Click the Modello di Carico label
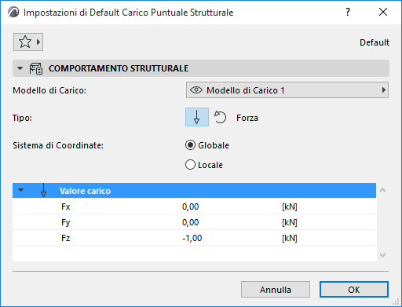Image resolution: width=402 pixels, height=307 pixels. [x=49, y=90]
